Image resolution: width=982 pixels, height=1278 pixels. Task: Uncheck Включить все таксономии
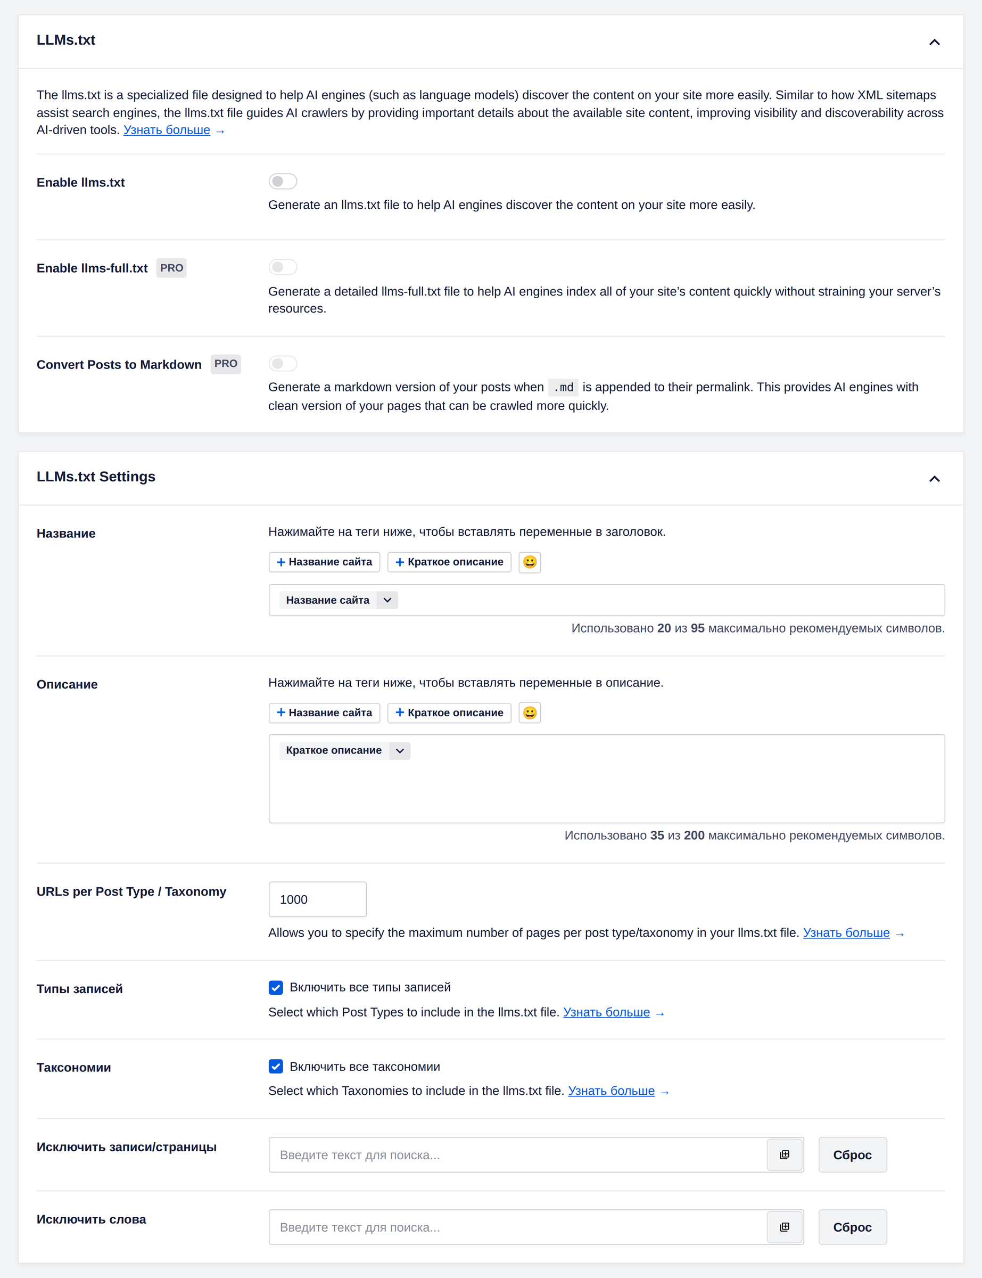pyautogui.click(x=276, y=1067)
